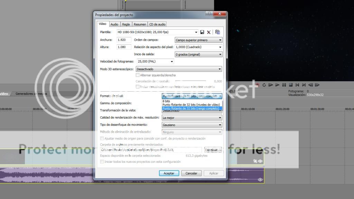The width and height of the screenshot is (354, 199).
Task: Open the Orden de campos dropdown
Action: pyautogui.click(x=198, y=40)
